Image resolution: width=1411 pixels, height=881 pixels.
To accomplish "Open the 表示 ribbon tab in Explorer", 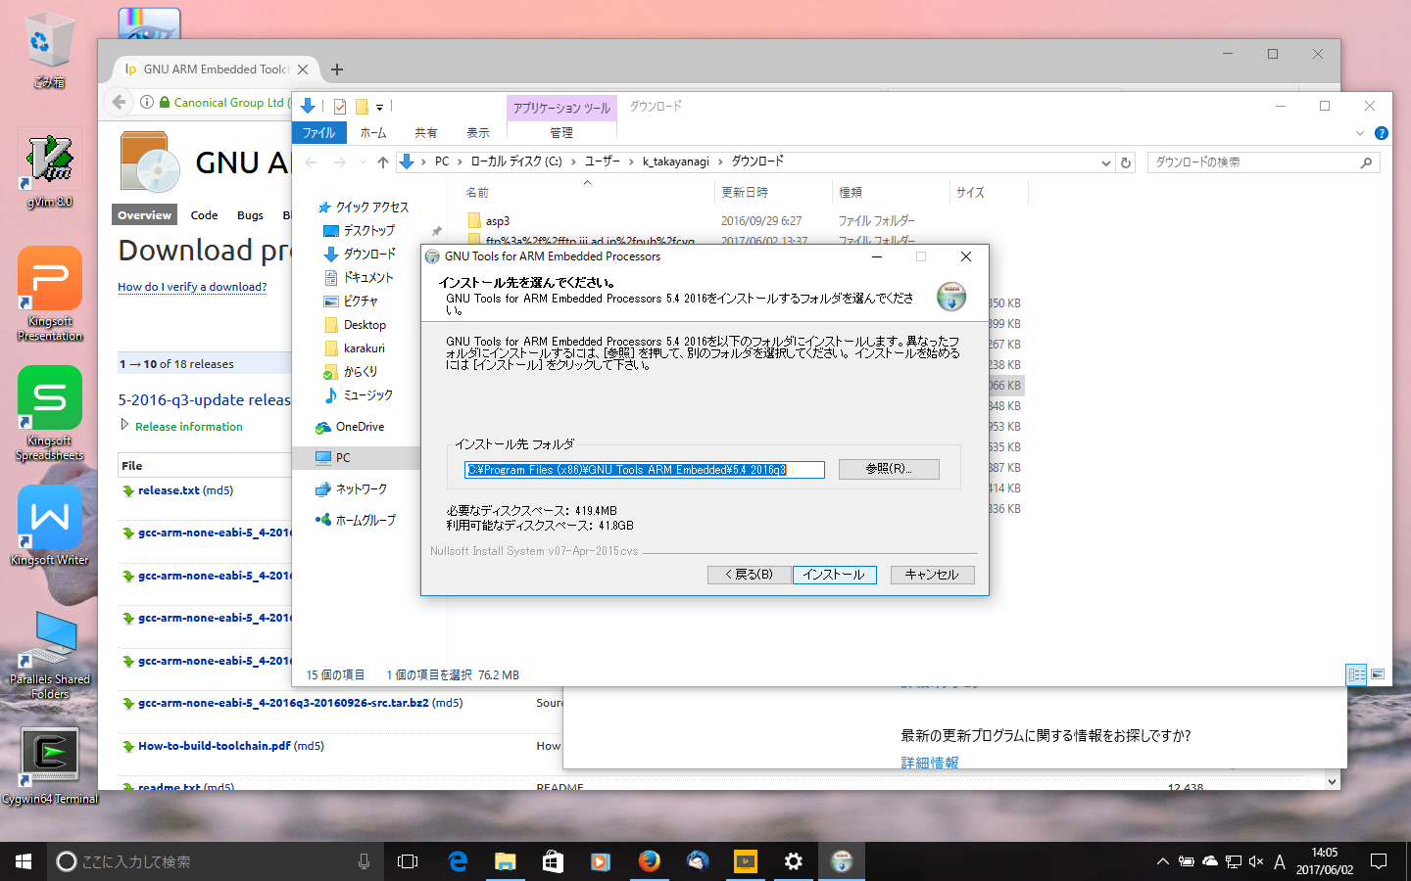I will 477,133.
